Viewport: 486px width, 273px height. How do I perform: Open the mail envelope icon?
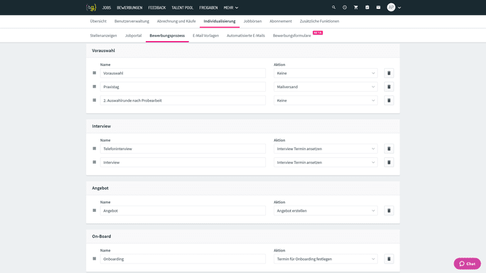(378, 7)
